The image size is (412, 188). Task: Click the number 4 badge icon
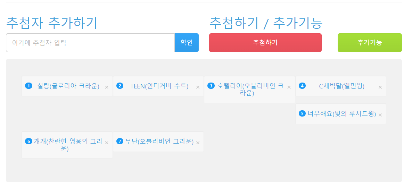[302, 86]
